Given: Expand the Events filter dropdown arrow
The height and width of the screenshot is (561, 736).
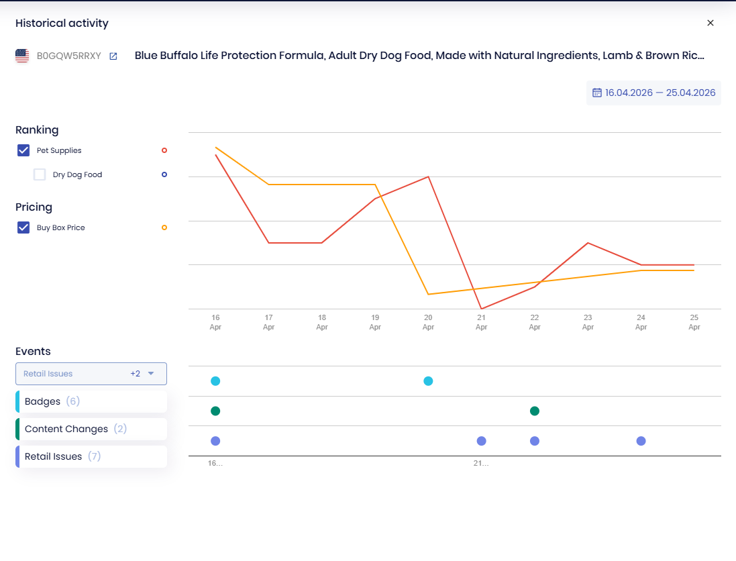Looking at the screenshot, I should [151, 374].
